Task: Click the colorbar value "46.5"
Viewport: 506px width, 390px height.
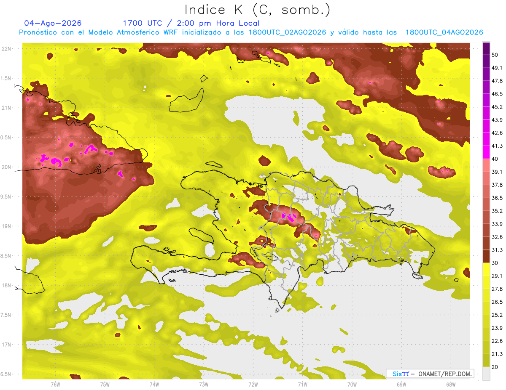Action: (497, 94)
